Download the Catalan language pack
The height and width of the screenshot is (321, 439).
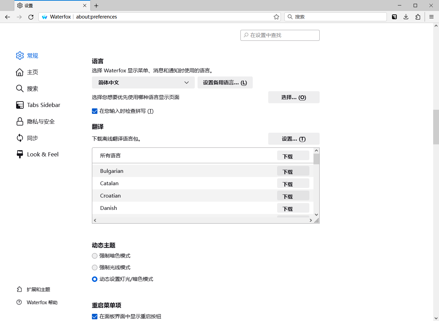(293, 183)
